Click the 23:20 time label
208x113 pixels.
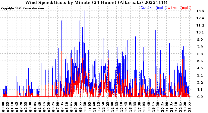point(185,107)
